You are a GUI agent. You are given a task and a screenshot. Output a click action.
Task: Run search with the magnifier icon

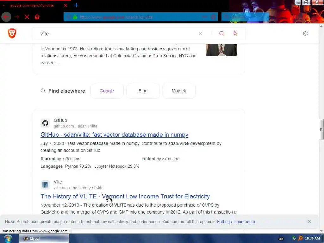pos(222,34)
